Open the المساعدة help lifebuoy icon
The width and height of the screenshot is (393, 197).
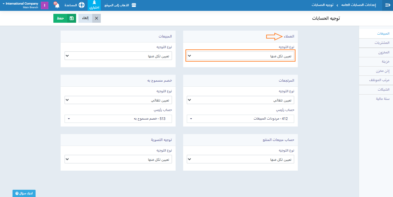[x=81, y=6]
